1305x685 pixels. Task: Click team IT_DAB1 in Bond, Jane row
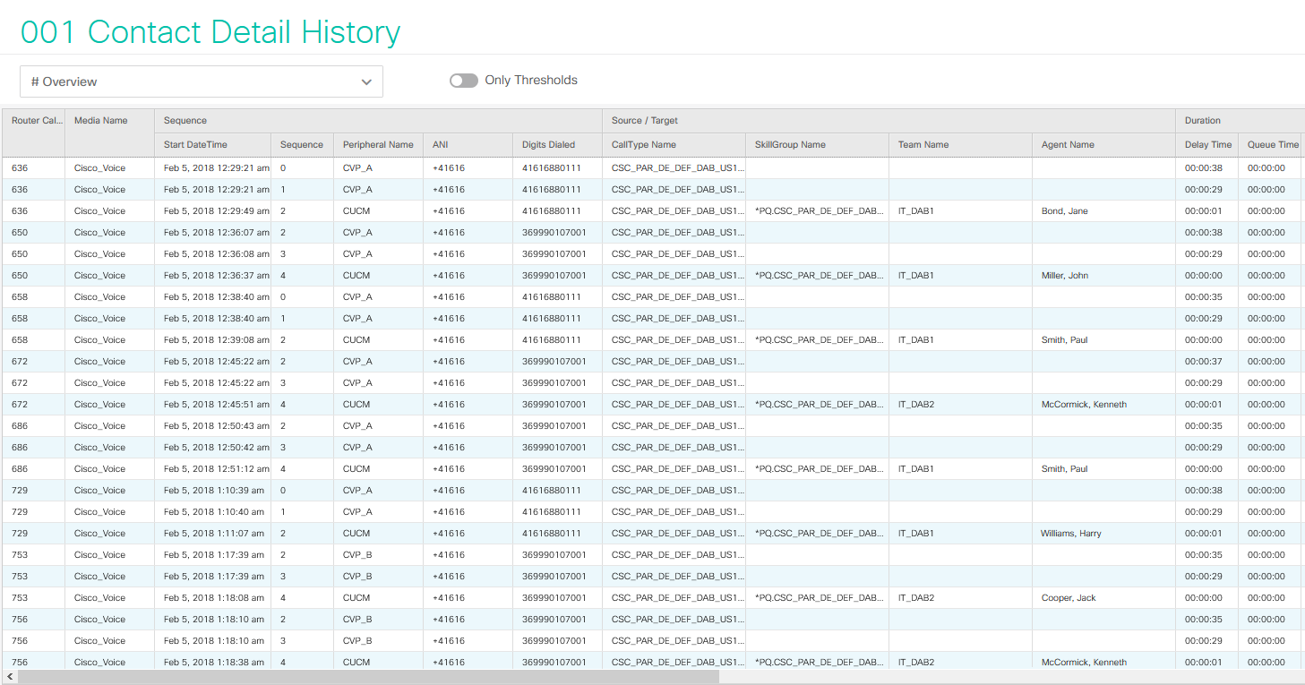[x=915, y=211]
